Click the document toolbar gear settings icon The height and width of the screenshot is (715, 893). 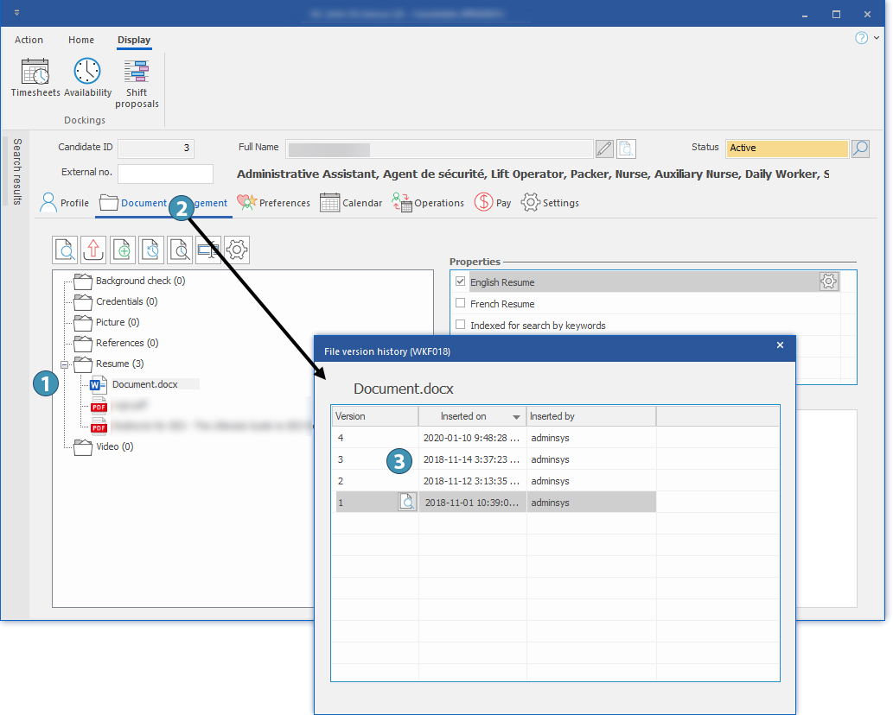237,250
